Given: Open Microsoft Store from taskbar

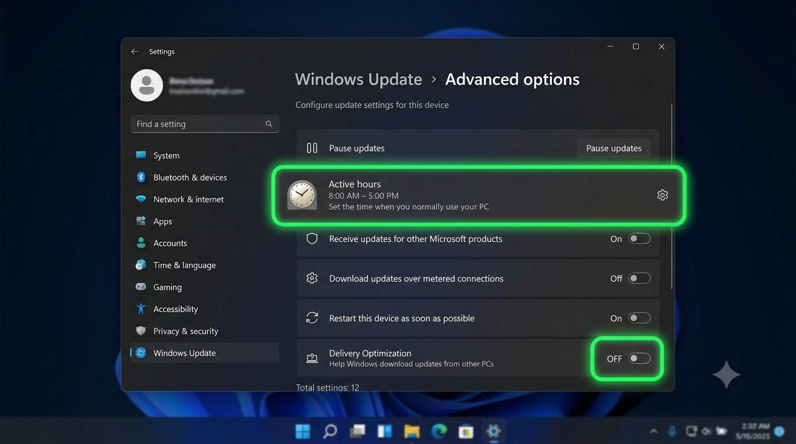Looking at the screenshot, I should (x=466, y=431).
